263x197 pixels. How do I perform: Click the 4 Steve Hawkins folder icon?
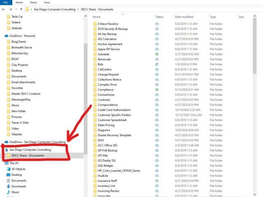[x=95, y=24]
